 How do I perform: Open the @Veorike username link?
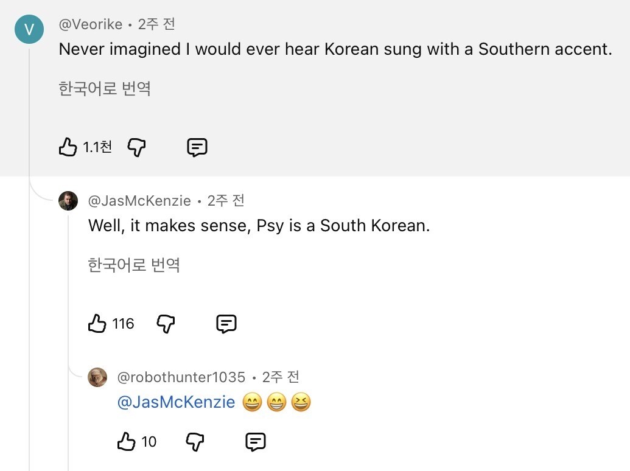point(90,25)
